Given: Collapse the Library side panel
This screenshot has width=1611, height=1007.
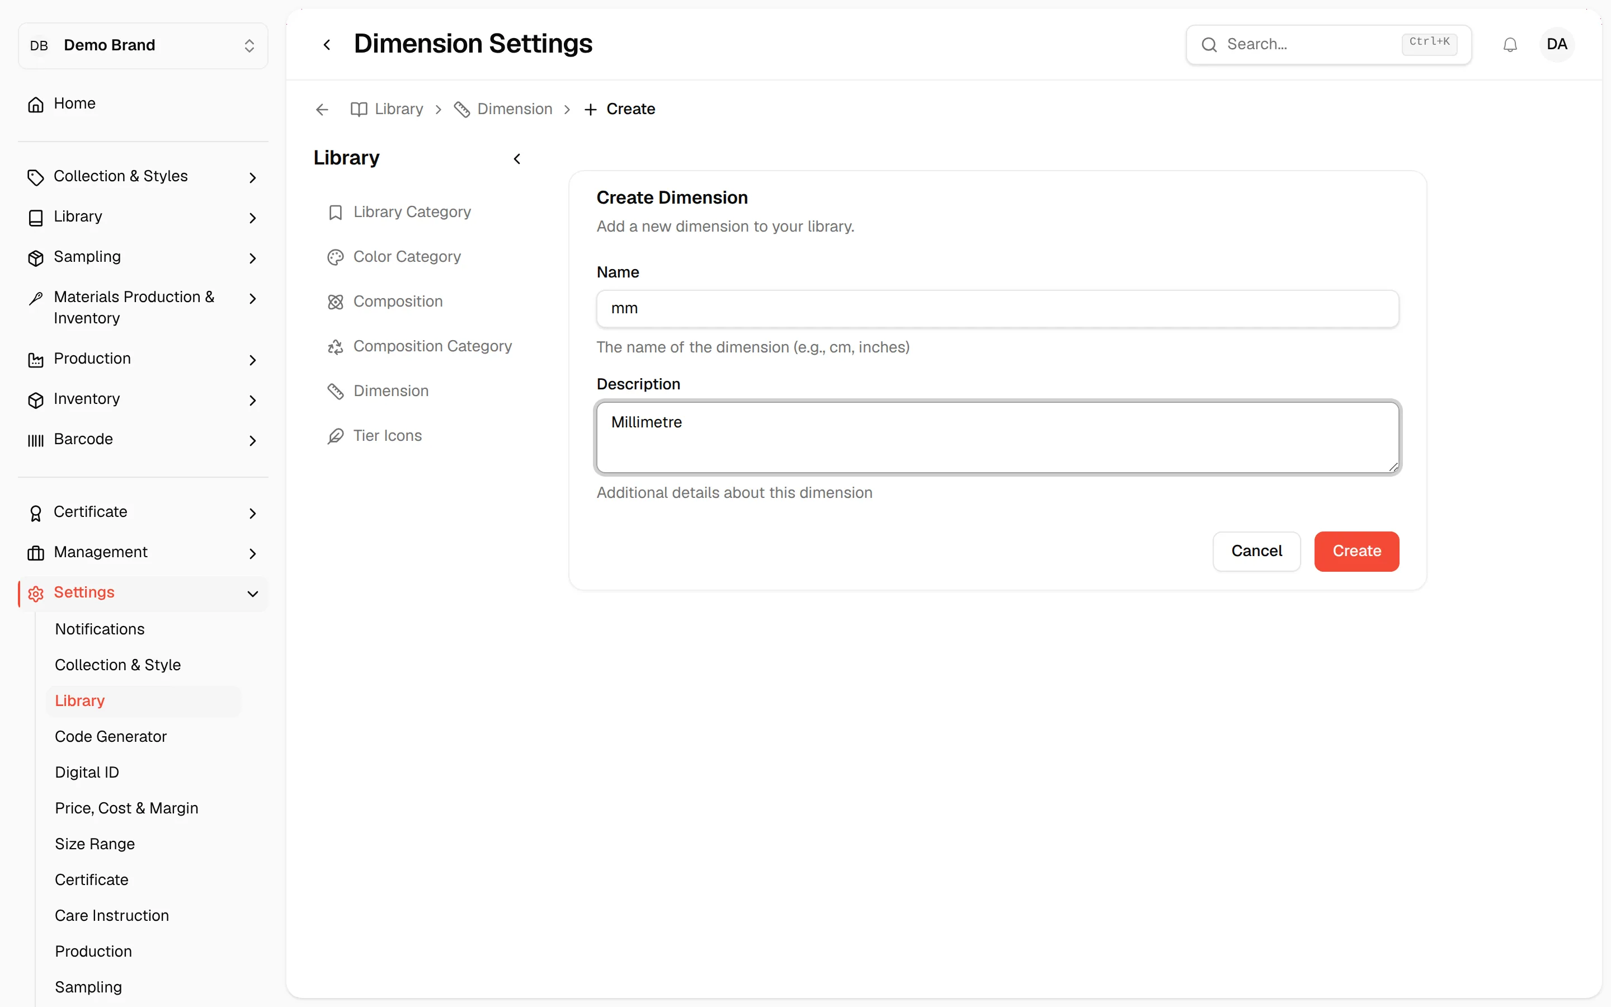Looking at the screenshot, I should (x=517, y=158).
